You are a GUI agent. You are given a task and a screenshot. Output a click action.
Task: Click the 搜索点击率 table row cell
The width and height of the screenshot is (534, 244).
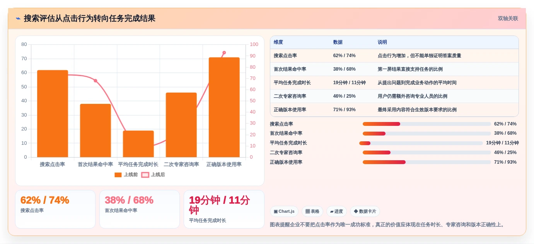pyautogui.click(x=285, y=56)
